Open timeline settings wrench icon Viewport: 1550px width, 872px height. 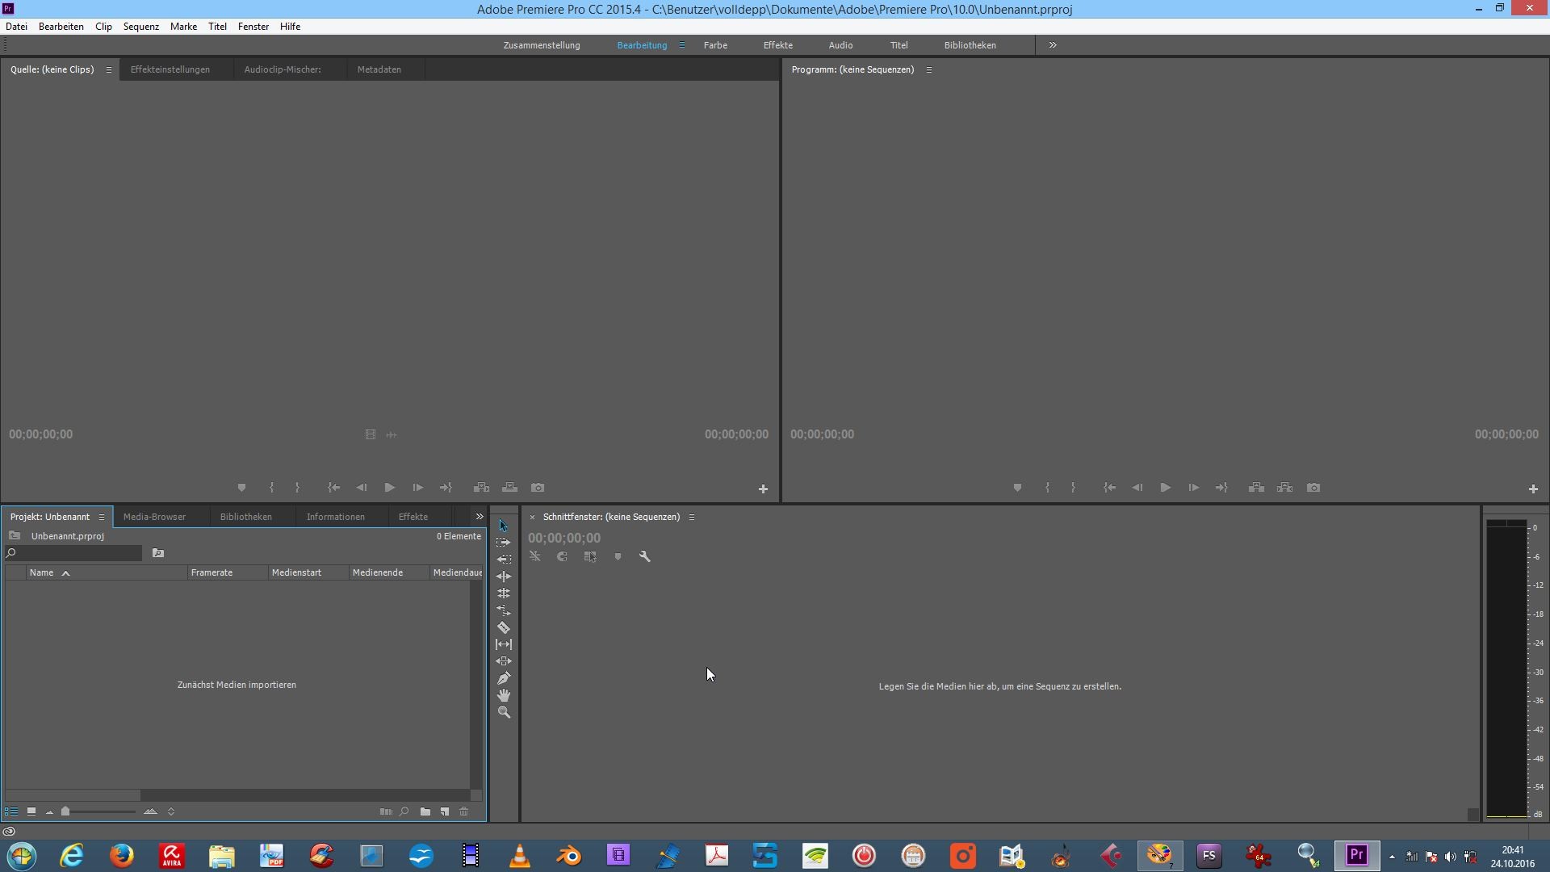[645, 556]
